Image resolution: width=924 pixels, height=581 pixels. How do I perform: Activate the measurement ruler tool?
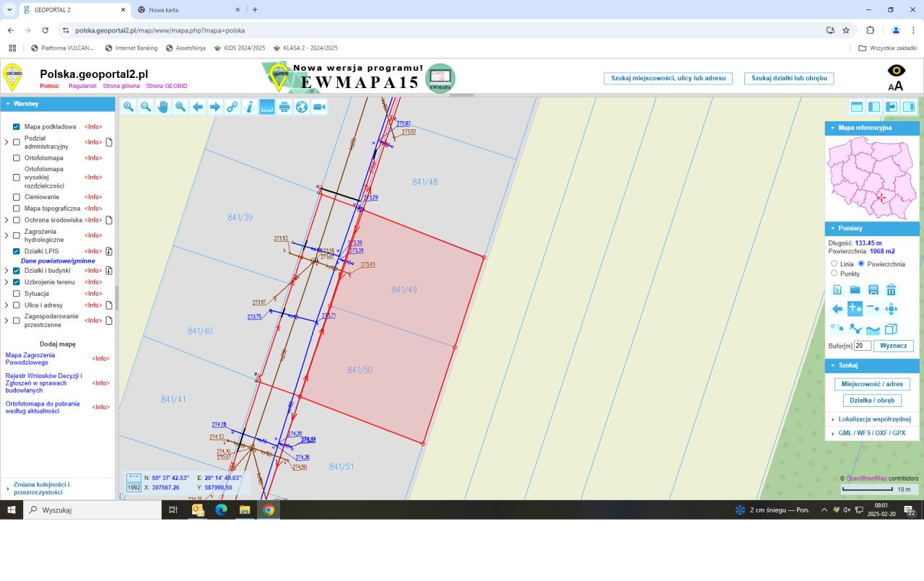[x=267, y=107]
